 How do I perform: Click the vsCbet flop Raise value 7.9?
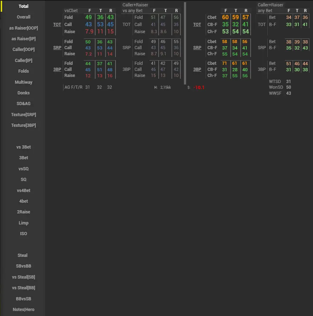point(89,32)
